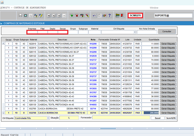Image resolution: width=194 pixels, height=136 pixels.
Task: Click the print screen monitor icon
Action: [x=25, y=16]
